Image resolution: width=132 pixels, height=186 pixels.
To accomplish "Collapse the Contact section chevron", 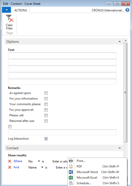I will (x=120, y=148).
